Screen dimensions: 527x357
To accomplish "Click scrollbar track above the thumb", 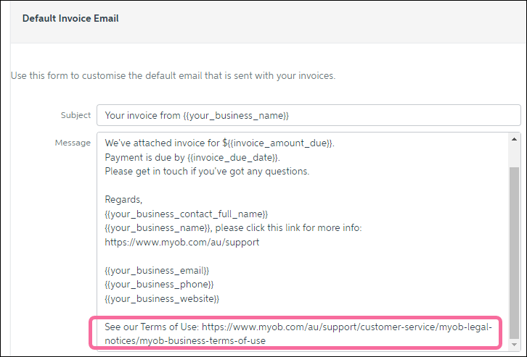I will point(515,154).
